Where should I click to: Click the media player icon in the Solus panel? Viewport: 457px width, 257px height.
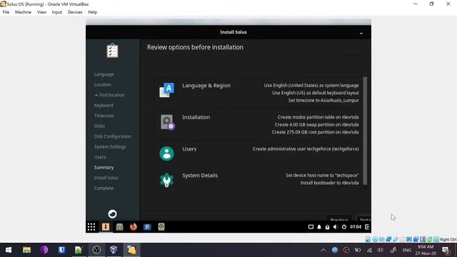pyautogui.click(x=161, y=227)
